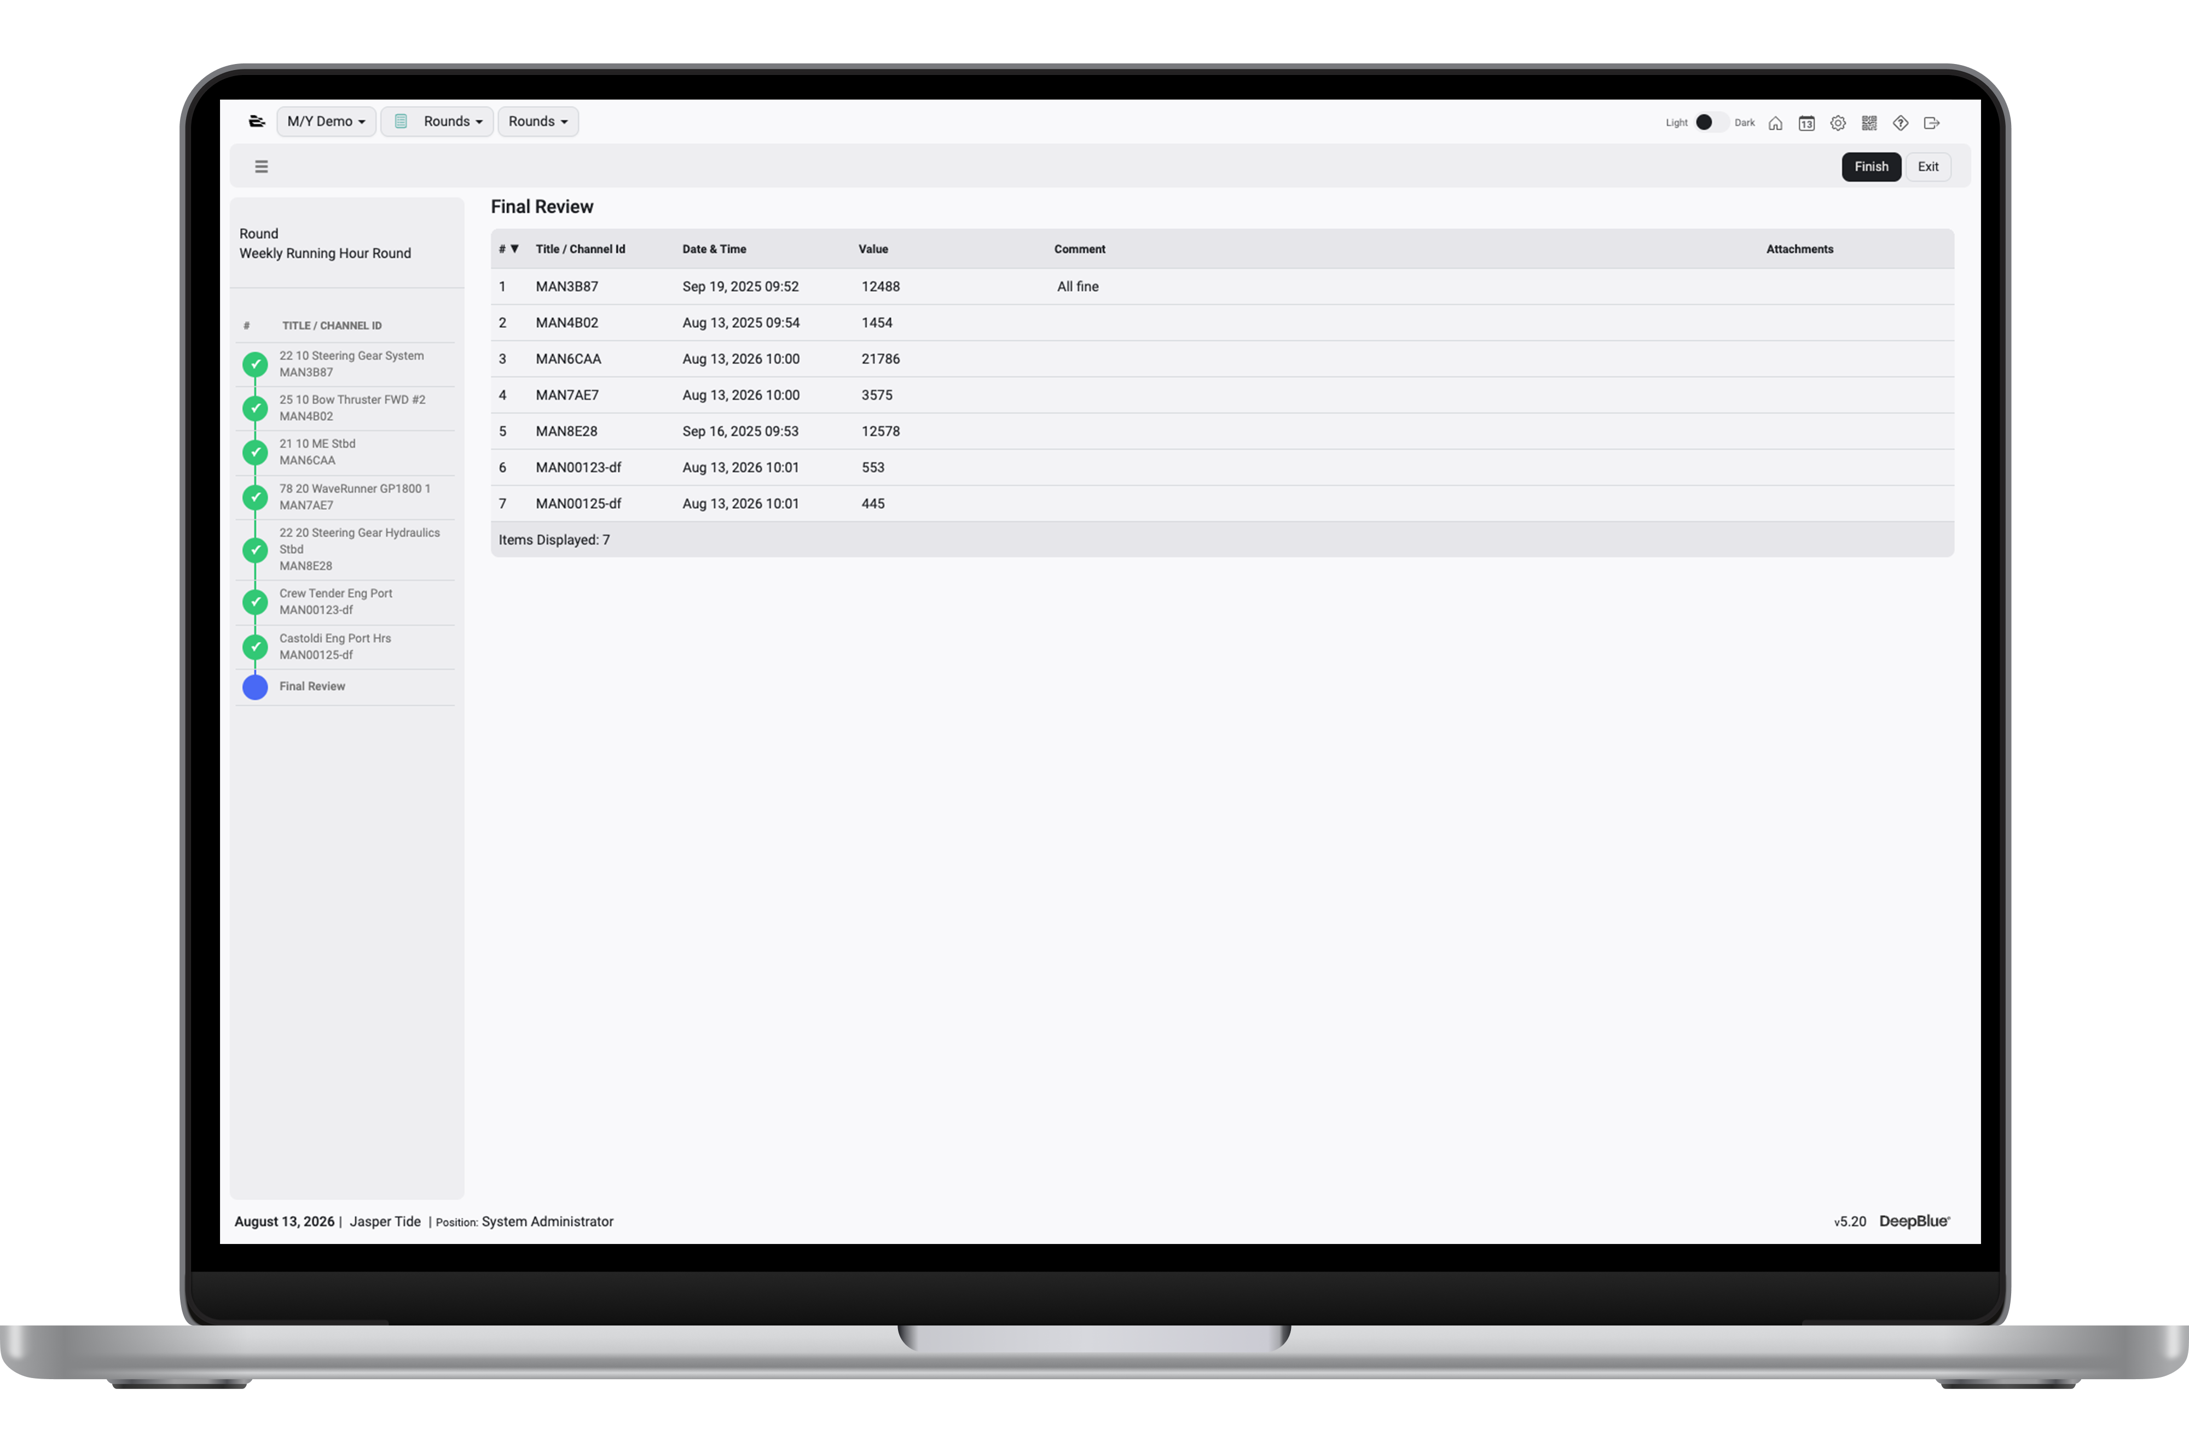The image size is (2189, 1453).
Task: Click green checkmark for Crew Tender Eng Port
Action: [x=255, y=602]
